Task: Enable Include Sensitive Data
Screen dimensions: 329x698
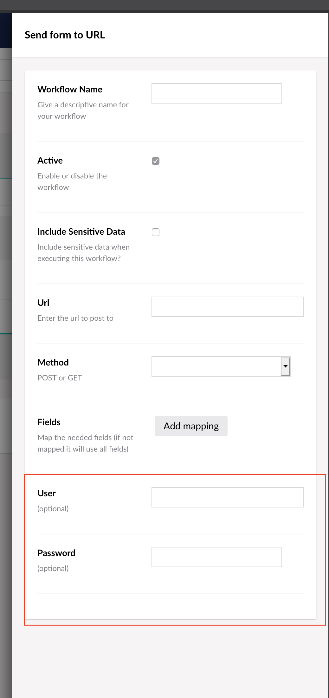Action: (155, 232)
